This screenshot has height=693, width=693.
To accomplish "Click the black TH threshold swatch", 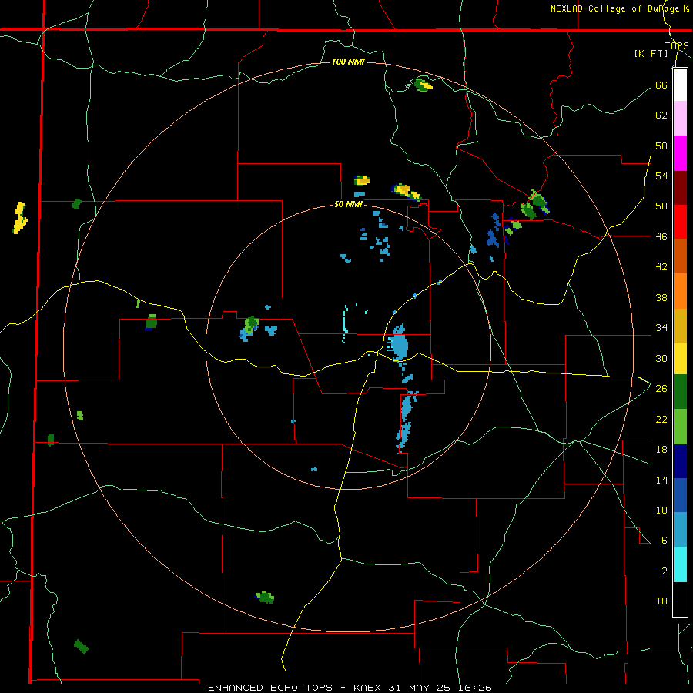I will (680, 599).
